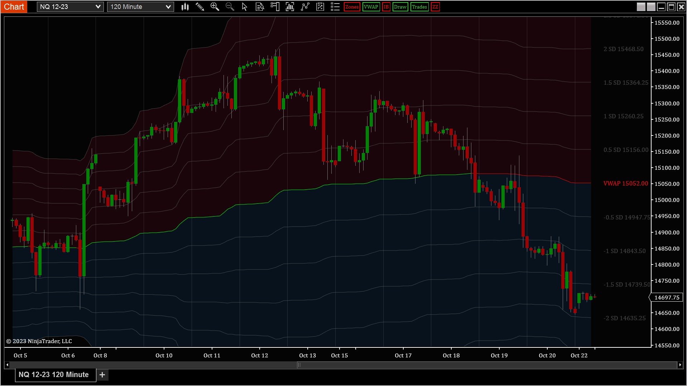Click the Draw toolbar button
Viewport: 687px width, 386px height.
(x=400, y=7)
